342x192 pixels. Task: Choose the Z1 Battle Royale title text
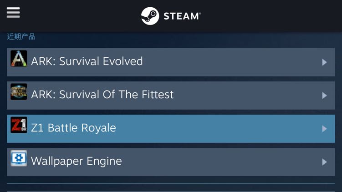point(73,128)
